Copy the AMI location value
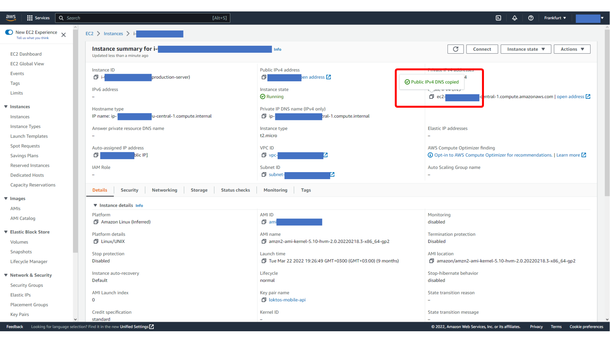The image size is (610, 343). click(x=432, y=261)
